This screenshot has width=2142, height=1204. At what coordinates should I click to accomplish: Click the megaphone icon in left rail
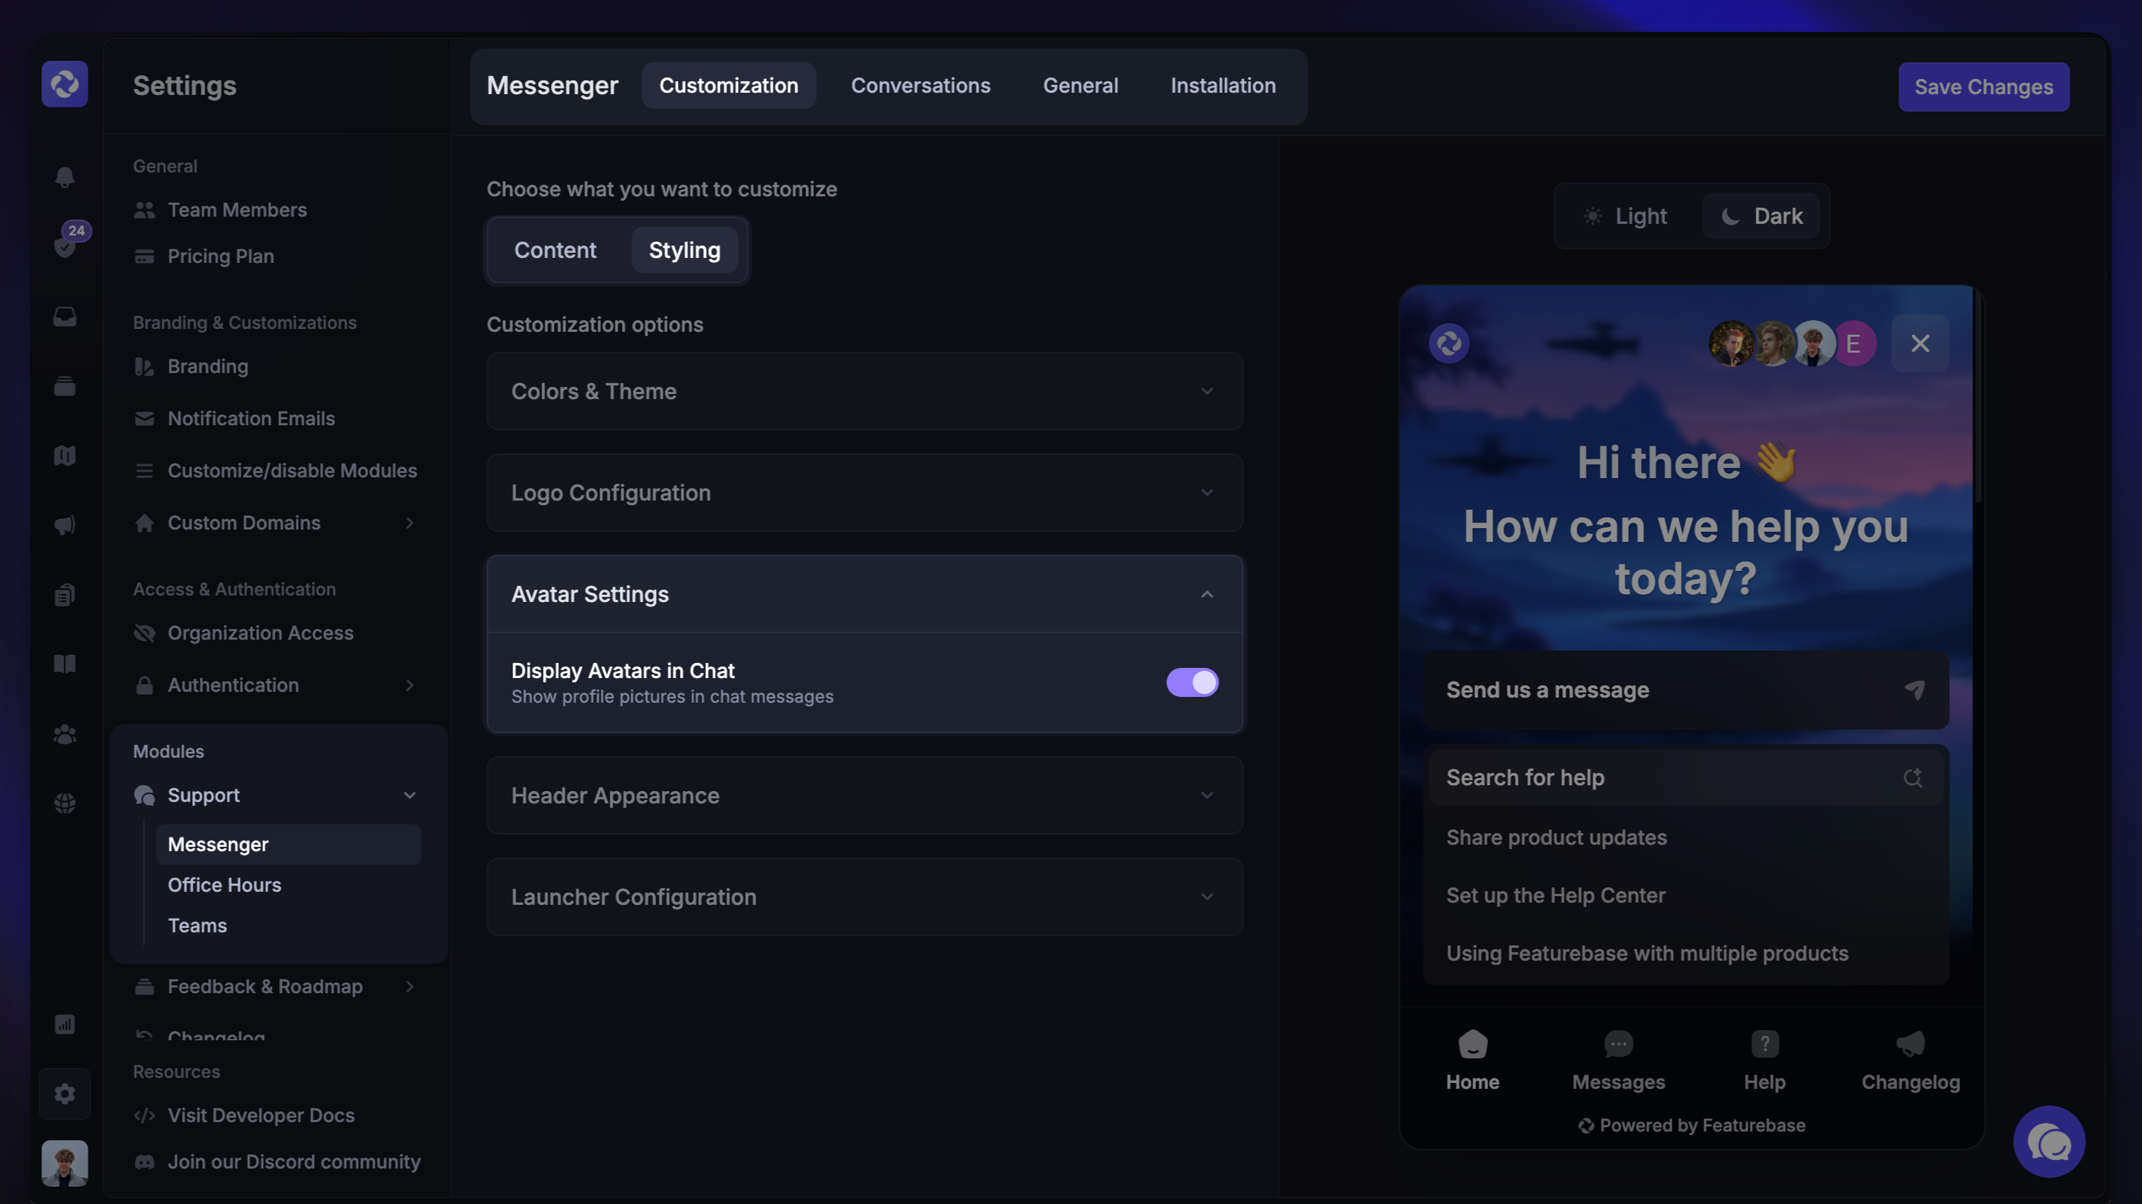point(65,525)
